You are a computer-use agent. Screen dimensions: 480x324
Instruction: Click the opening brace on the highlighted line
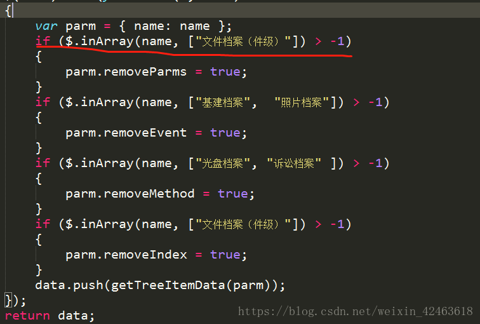click(x=8, y=11)
